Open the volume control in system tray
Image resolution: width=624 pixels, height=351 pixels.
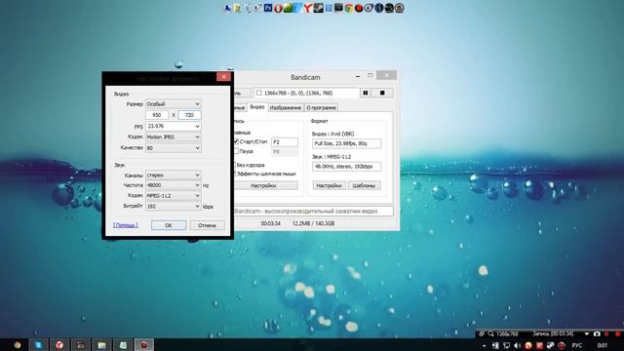(518, 345)
